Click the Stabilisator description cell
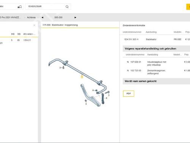This screenshot has width=190, height=143. [151, 39]
